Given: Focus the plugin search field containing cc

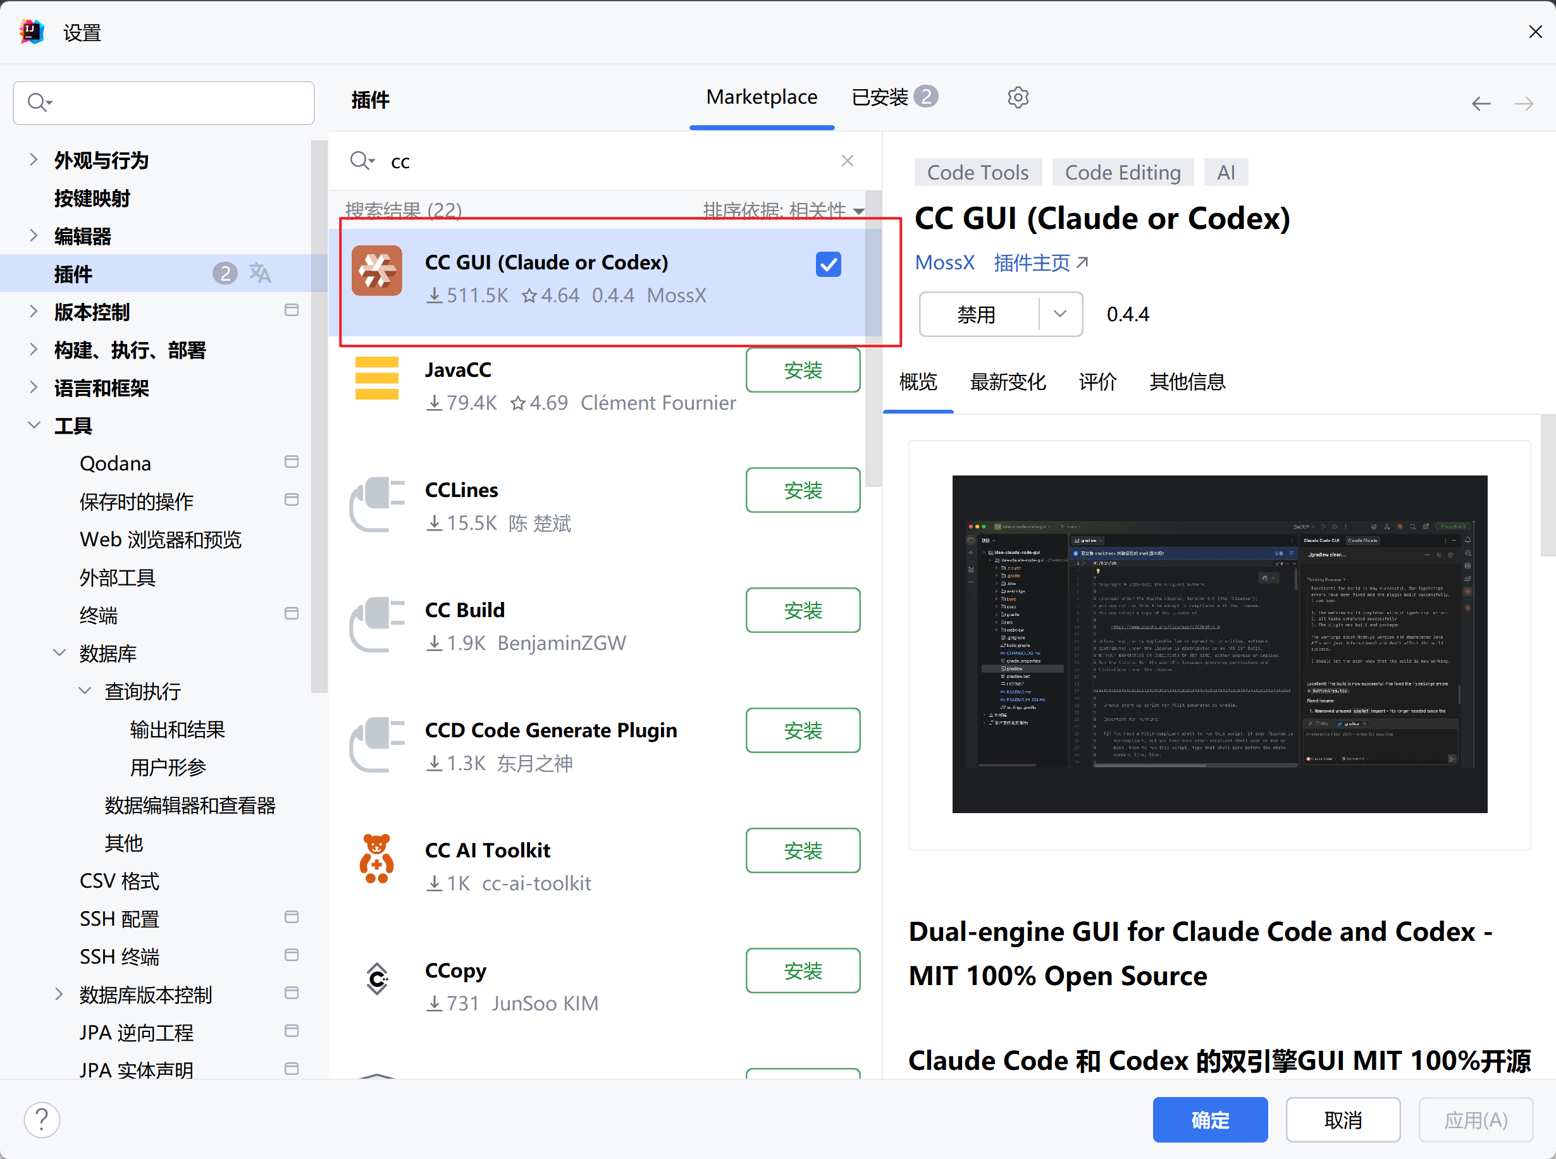Looking at the screenshot, I should coord(603,161).
